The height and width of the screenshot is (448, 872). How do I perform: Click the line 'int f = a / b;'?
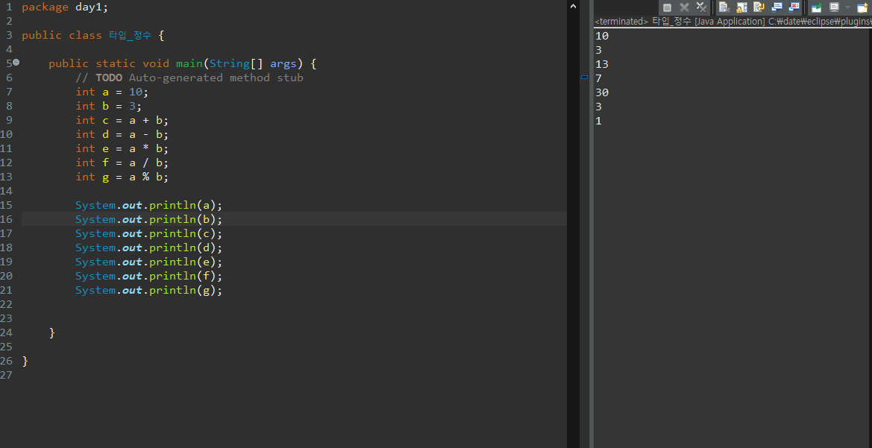pos(122,163)
